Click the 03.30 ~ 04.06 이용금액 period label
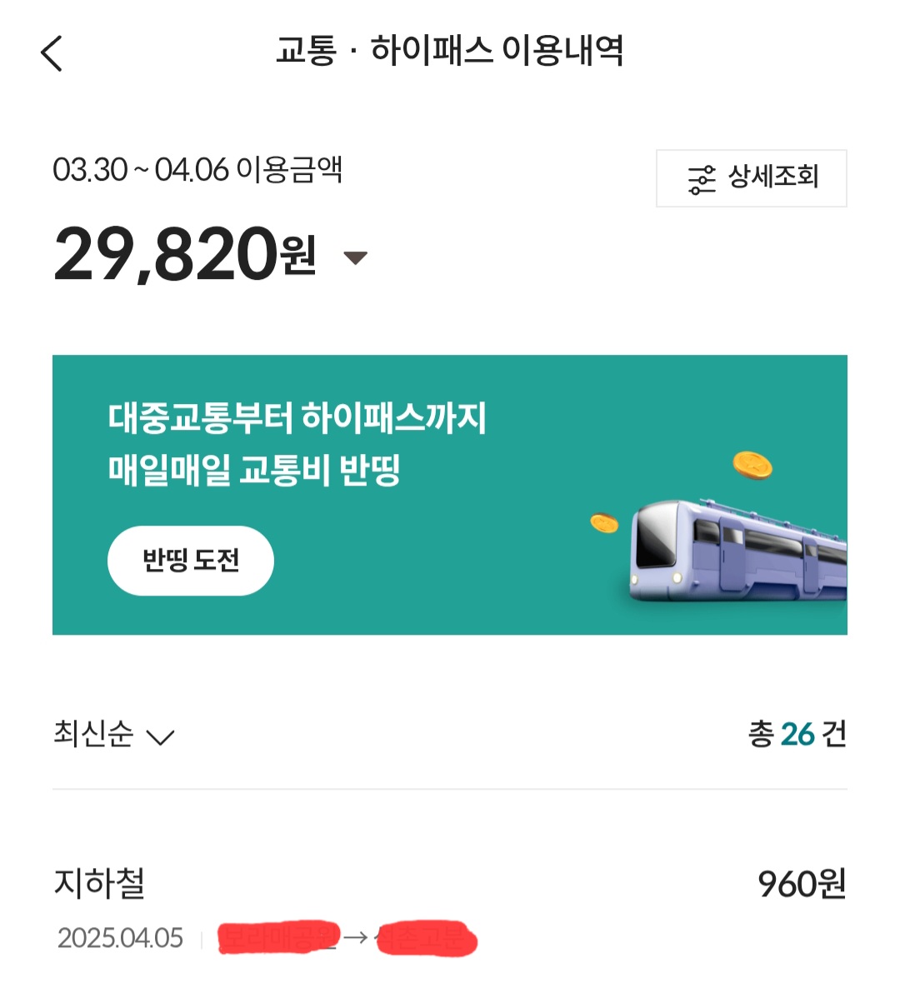The height and width of the screenshot is (993, 900). tap(197, 170)
